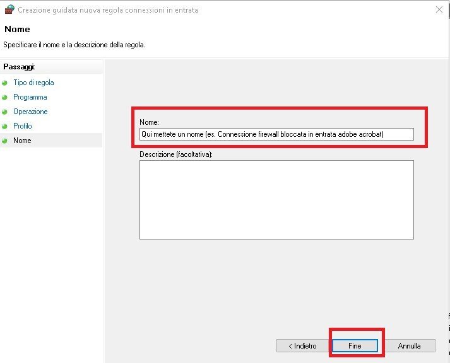This screenshot has height=363, width=450.
Task: Click the 'Nome:' field label
Action: [149, 122]
